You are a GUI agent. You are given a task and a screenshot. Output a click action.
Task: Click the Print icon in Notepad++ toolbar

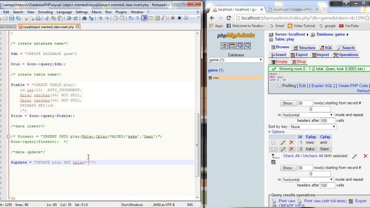click(38, 18)
